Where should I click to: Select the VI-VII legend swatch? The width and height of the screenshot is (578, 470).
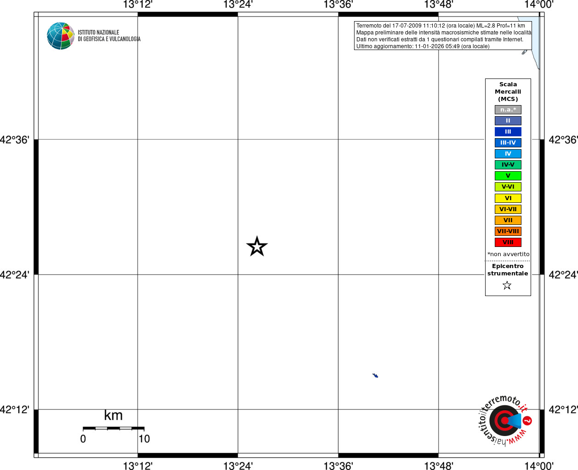click(x=508, y=209)
